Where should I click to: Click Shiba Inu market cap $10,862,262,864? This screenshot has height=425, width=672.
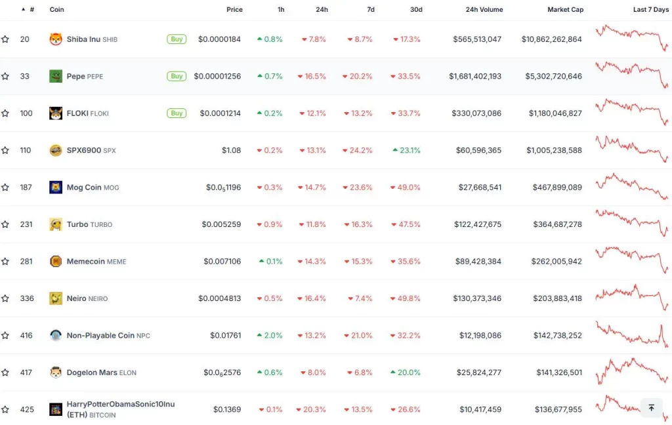(551, 39)
